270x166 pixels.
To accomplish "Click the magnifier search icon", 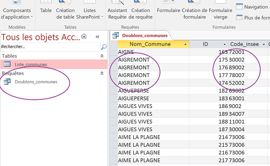I will (103, 47).
